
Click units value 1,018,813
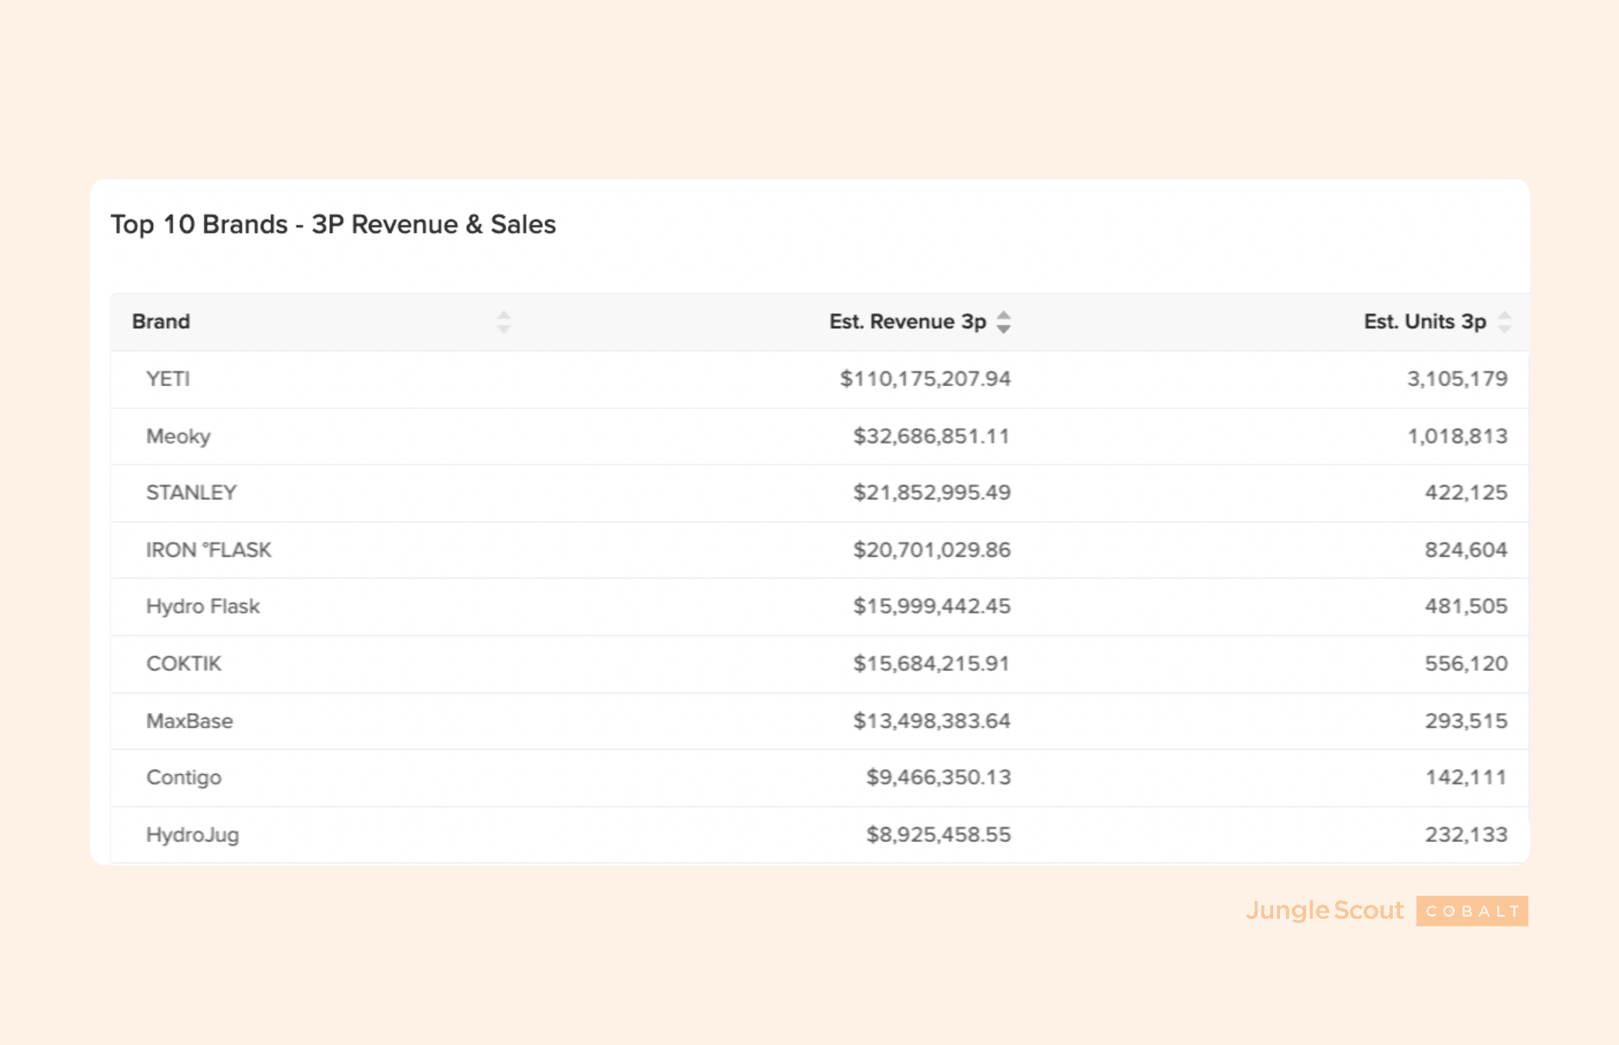[x=1458, y=436]
